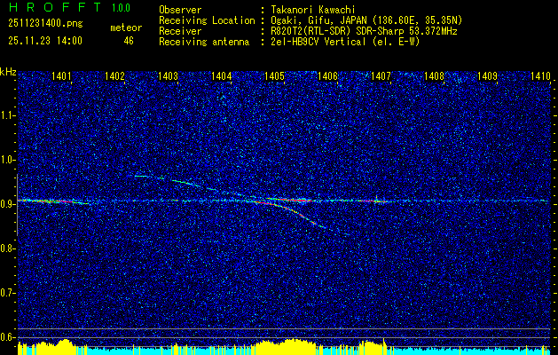Click the 0.9 kHz axis label
The height and width of the screenshot is (355, 558).
pyautogui.click(x=8, y=204)
